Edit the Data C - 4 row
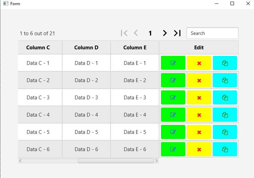 click(173, 115)
